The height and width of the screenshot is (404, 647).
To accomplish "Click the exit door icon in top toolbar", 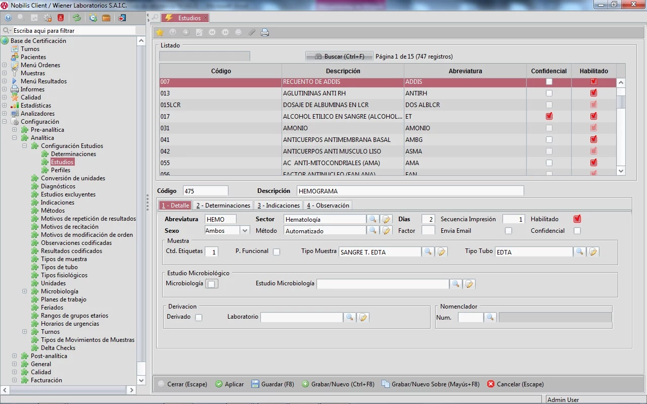I will [x=122, y=18].
